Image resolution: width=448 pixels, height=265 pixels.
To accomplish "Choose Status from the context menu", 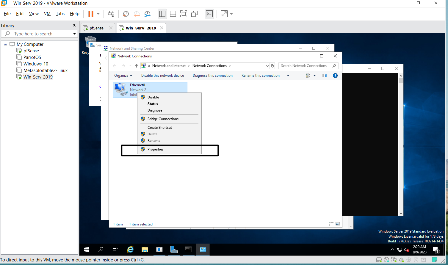I will tap(169, 104).
